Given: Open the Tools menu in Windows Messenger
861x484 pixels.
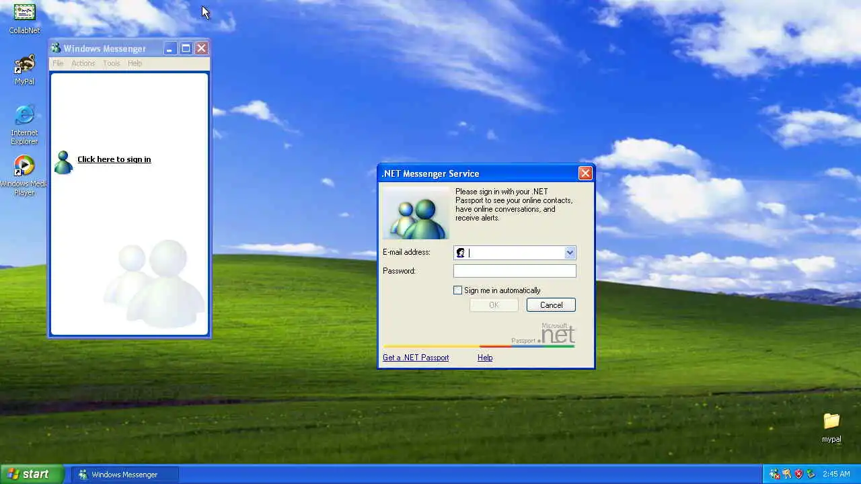Looking at the screenshot, I should tap(112, 63).
